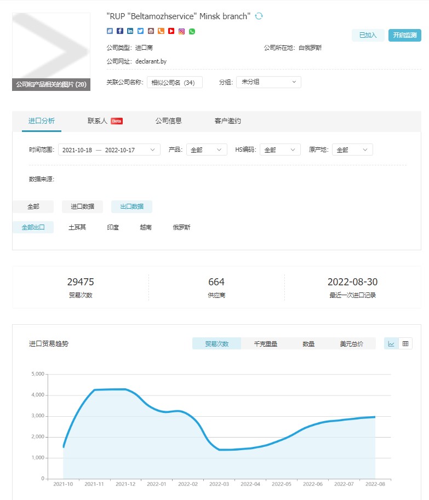The width and height of the screenshot is (429, 500).
Task: Switch to the 联系人 Beta tab
Action: (x=105, y=121)
